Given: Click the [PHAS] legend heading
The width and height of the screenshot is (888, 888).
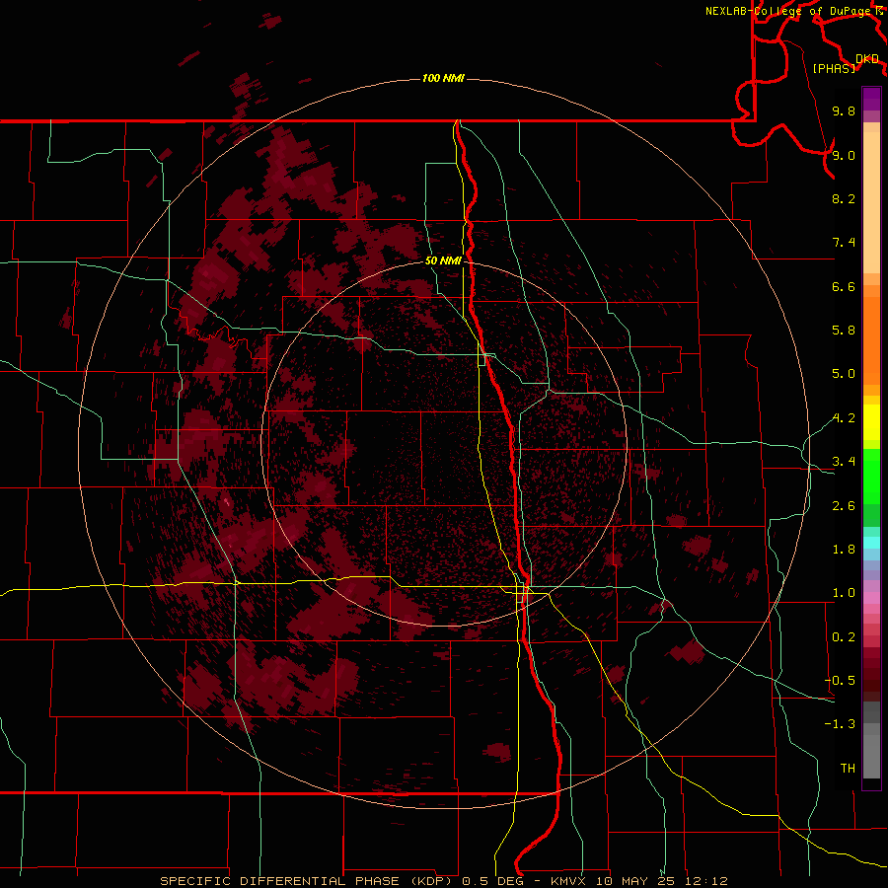Looking at the screenshot, I should (x=834, y=68).
